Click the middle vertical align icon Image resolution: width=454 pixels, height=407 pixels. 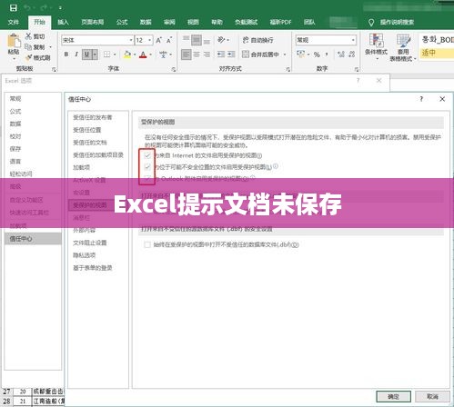point(197,40)
